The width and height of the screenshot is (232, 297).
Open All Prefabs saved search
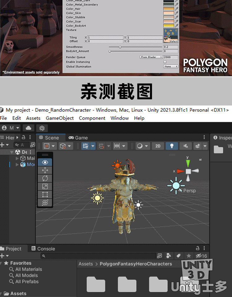pyautogui.click(x=27, y=282)
